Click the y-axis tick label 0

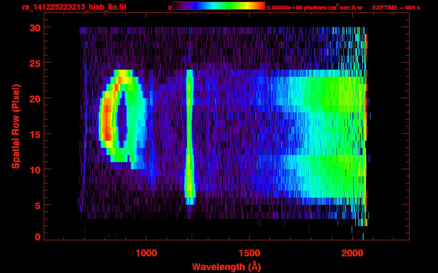click(37, 236)
